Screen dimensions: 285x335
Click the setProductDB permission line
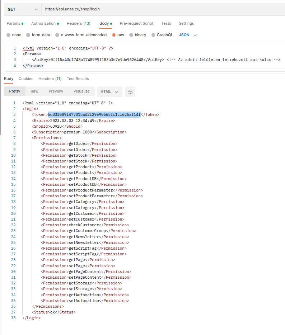coord(84,185)
